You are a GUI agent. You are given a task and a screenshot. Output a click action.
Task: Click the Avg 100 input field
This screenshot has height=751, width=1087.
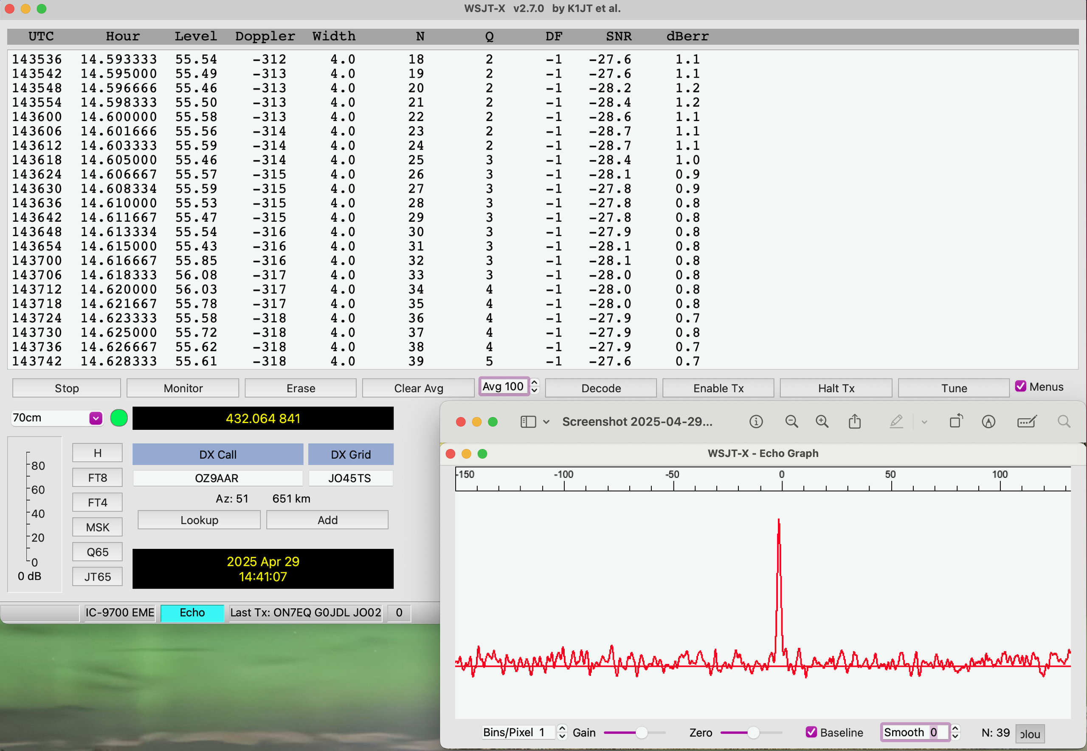[x=504, y=386]
